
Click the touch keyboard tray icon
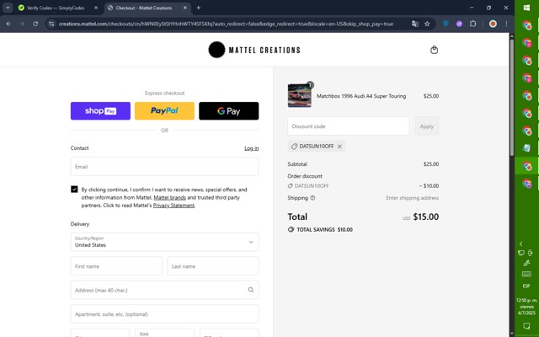point(526,274)
